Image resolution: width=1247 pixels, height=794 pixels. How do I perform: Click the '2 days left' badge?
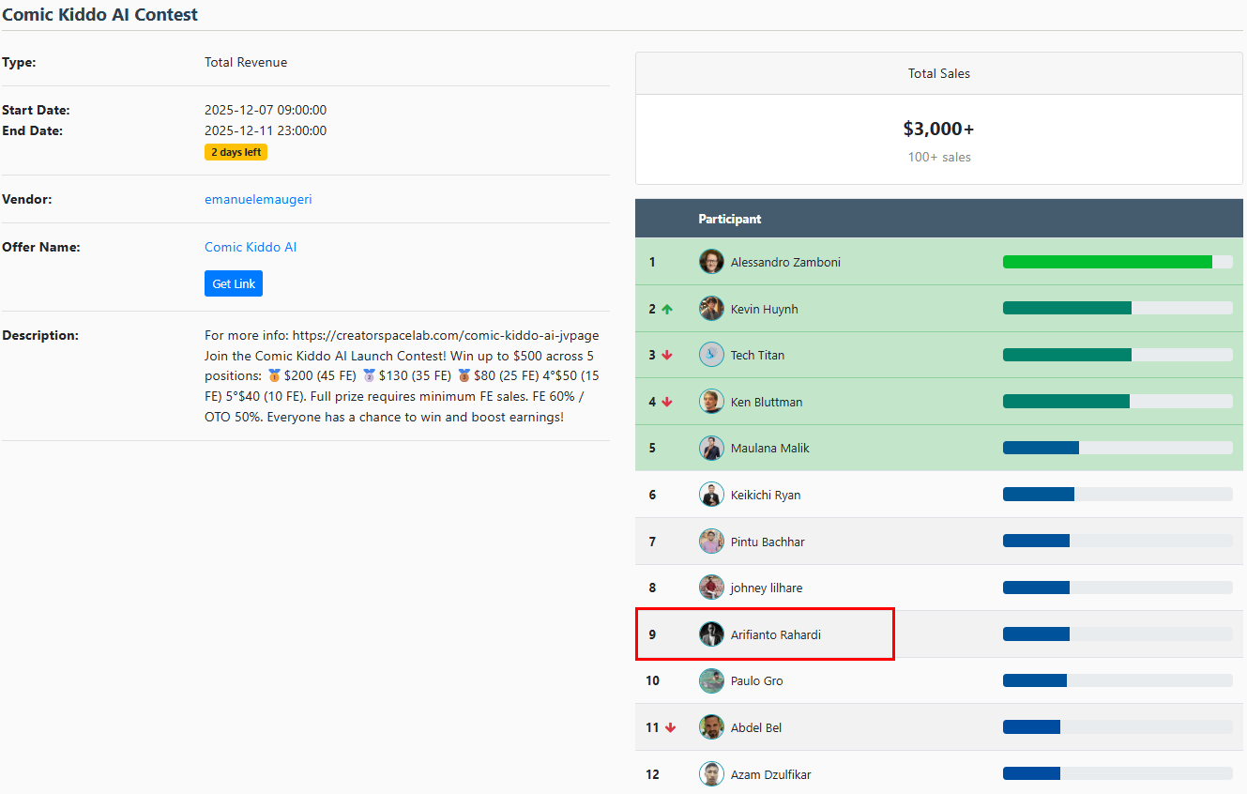coord(236,152)
